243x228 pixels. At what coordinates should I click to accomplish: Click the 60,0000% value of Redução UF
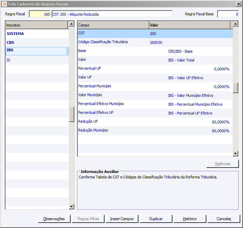coord(221,122)
